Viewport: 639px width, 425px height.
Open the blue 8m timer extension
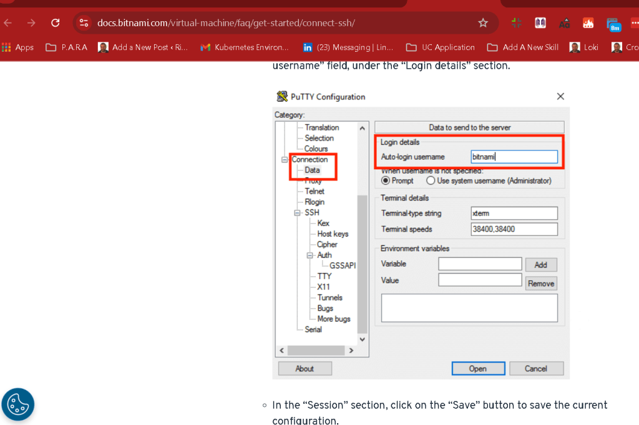(613, 24)
